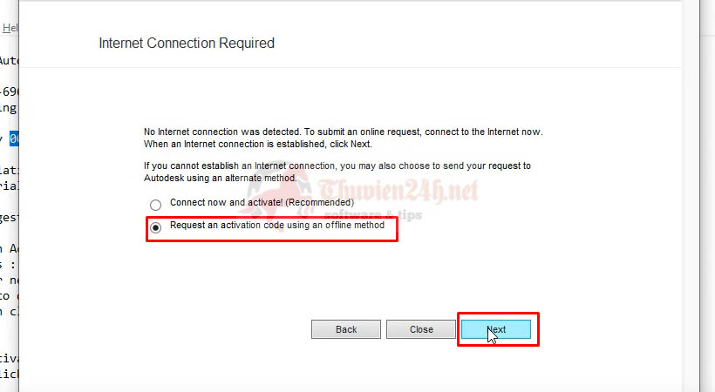This screenshot has width=715, height=392.
Task: Select the Connect now and activate radio button
Action: click(155, 205)
